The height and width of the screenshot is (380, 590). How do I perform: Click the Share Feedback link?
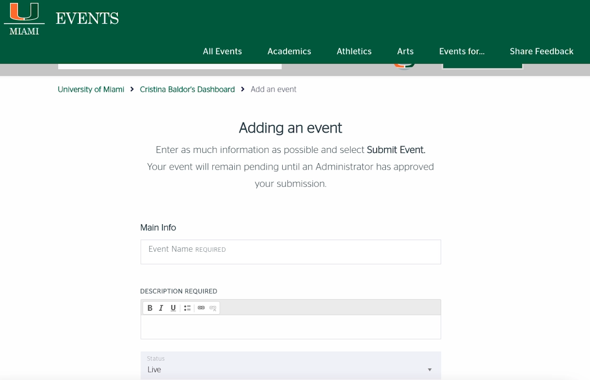(541, 51)
